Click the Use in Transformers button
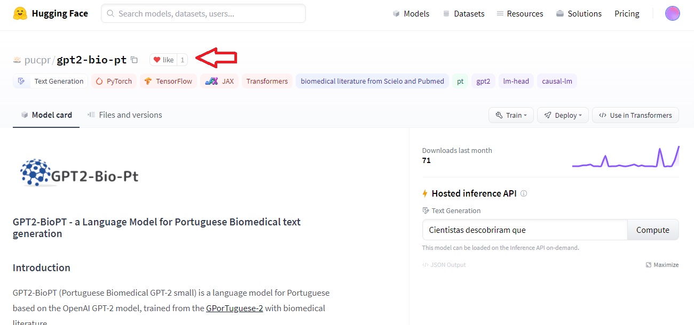 pos(635,115)
